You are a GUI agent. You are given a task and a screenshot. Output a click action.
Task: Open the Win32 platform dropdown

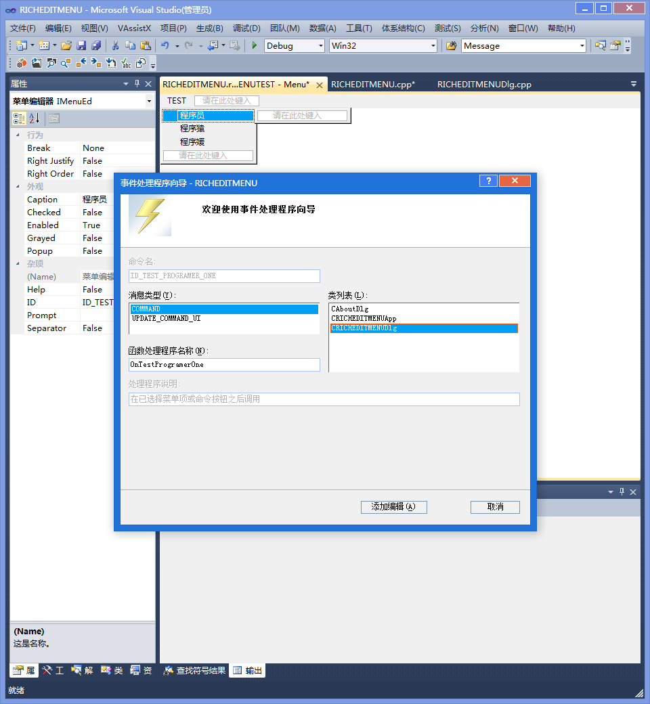[433, 46]
